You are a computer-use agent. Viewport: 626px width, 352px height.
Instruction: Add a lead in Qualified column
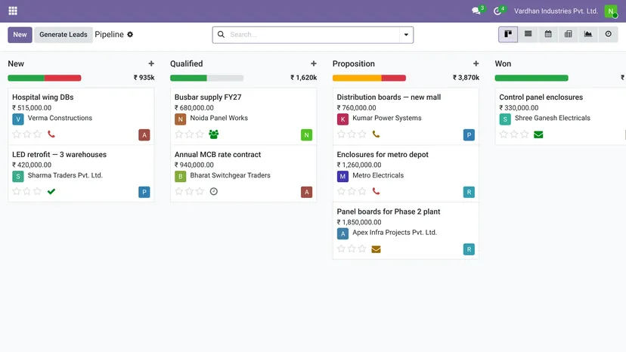pyautogui.click(x=314, y=63)
